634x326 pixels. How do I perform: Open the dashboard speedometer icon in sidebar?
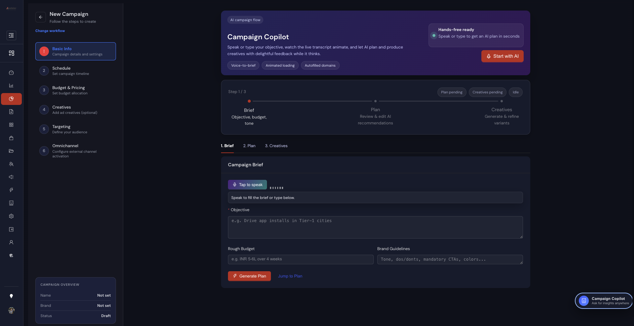pos(11,73)
